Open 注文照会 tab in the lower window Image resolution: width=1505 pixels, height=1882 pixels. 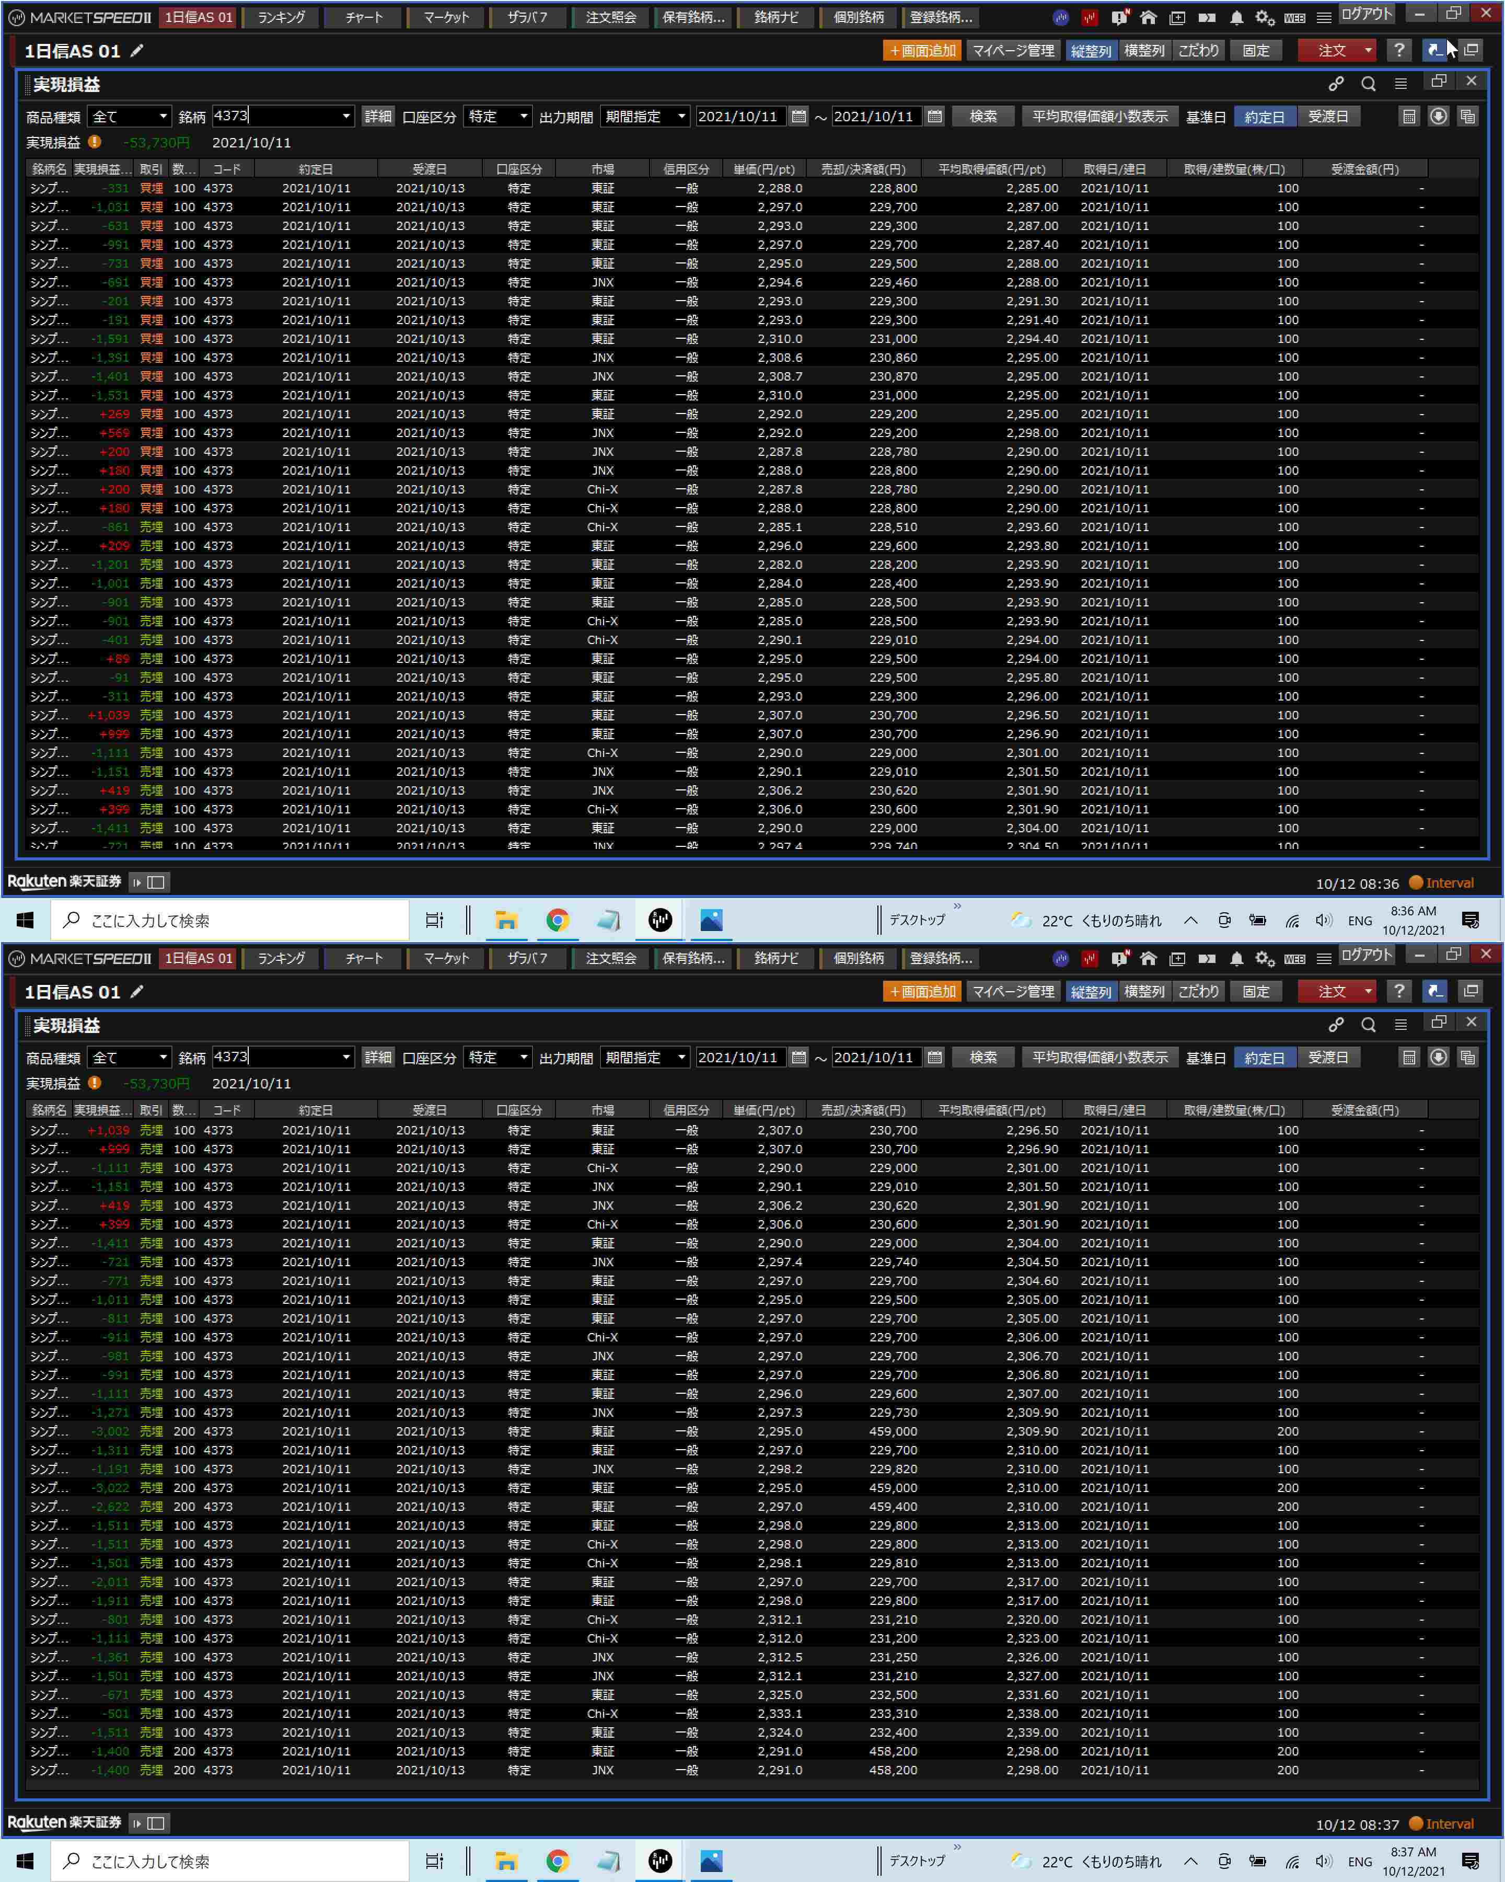(x=611, y=958)
